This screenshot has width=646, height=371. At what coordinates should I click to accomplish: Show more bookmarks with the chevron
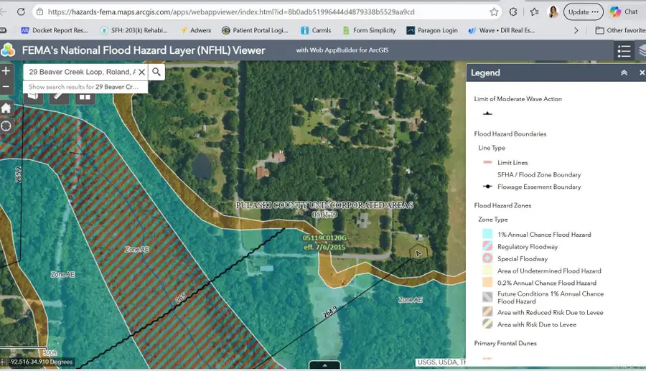(x=576, y=30)
